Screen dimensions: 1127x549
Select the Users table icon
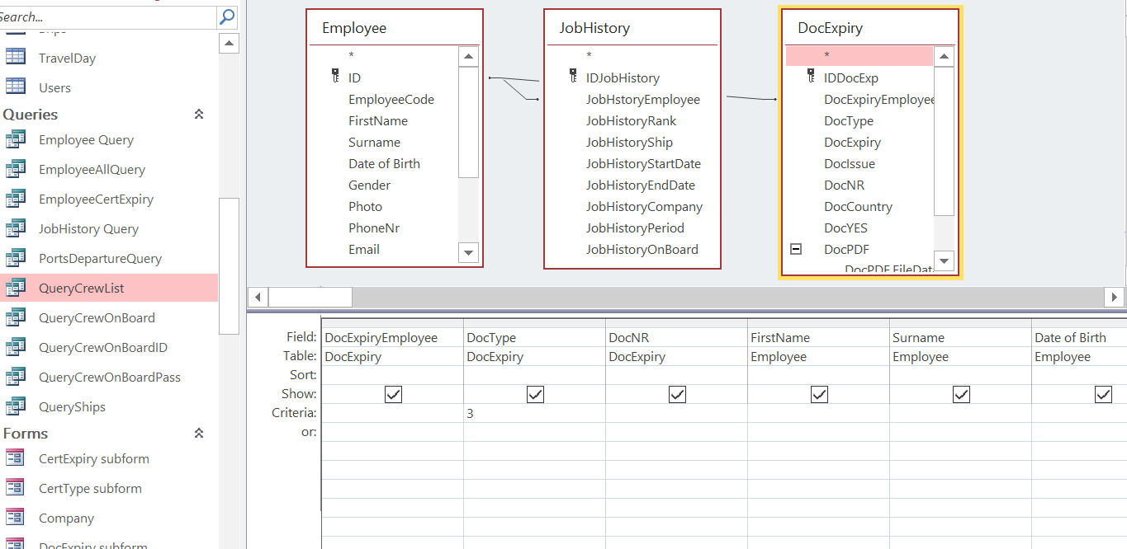(x=16, y=87)
